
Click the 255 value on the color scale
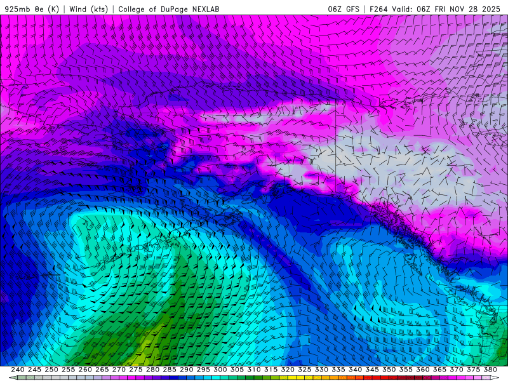coord(69,370)
